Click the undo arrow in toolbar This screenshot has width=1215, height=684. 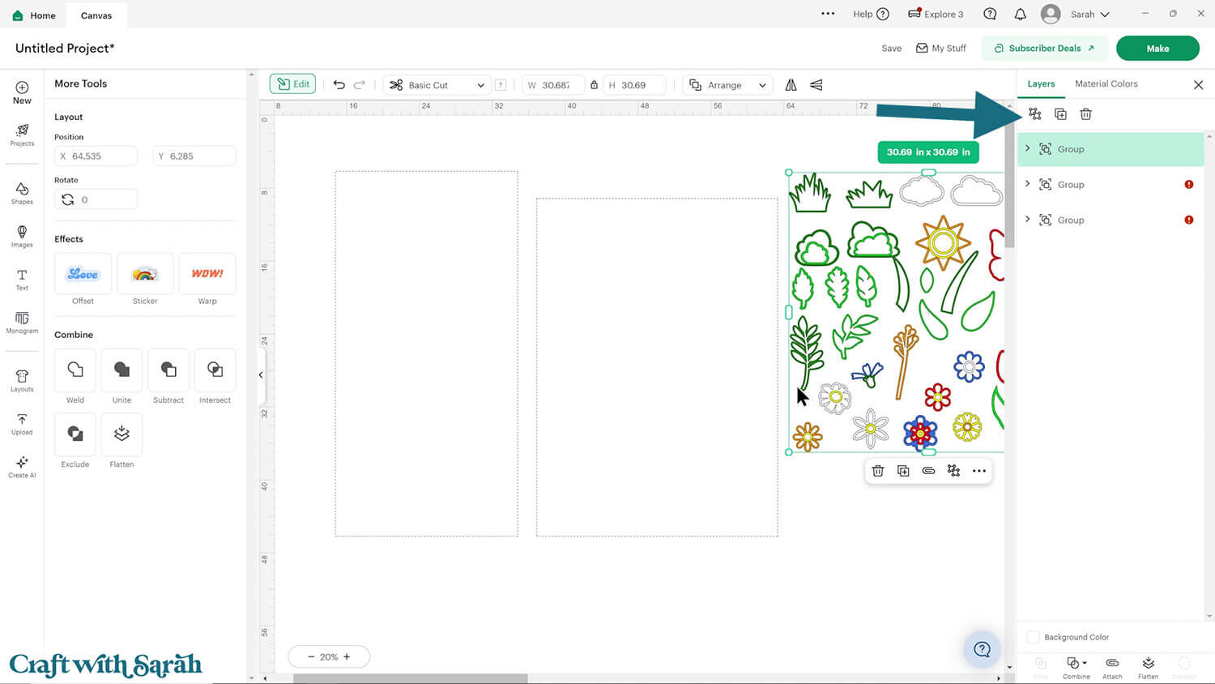(x=339, y=85)
